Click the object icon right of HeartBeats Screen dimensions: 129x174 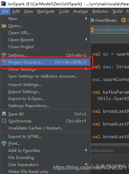[x=124, y=20]
